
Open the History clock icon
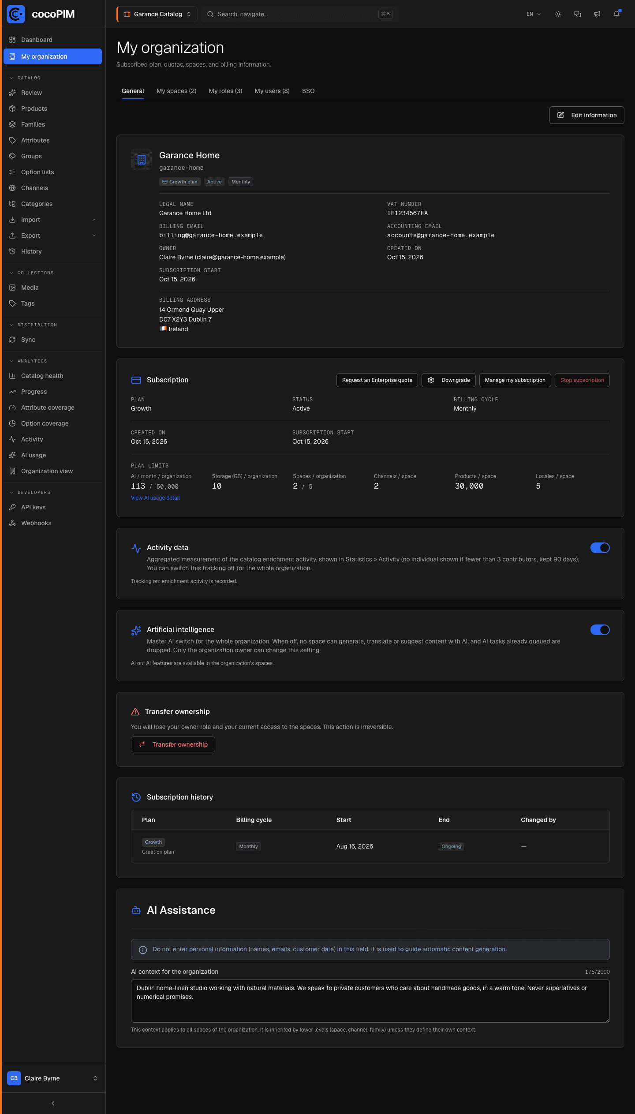(12, 251)
